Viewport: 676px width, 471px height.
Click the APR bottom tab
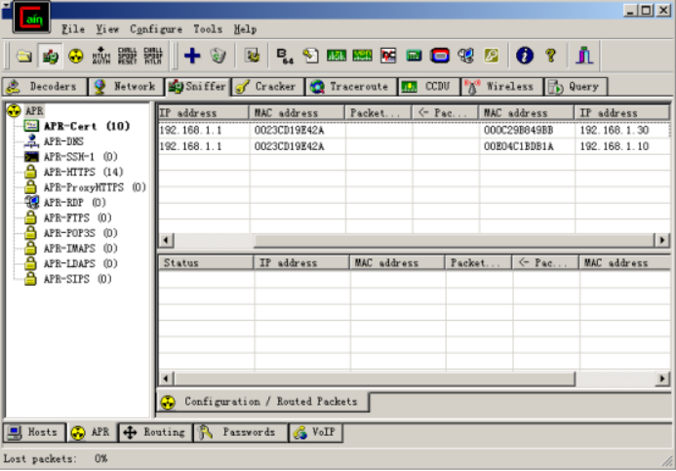coord(92,432)
